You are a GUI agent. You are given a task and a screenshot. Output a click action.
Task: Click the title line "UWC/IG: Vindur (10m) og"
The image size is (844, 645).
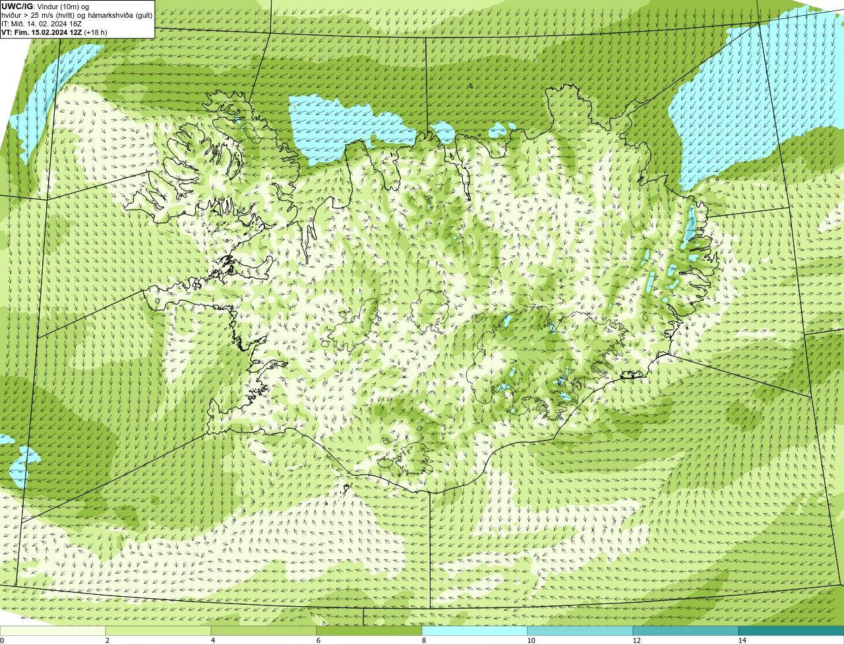pyautogui.click(x=45, y=6)
